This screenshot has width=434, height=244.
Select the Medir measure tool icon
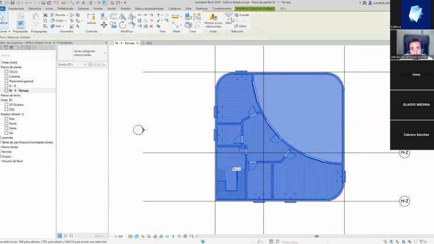(x=175, y=25)
